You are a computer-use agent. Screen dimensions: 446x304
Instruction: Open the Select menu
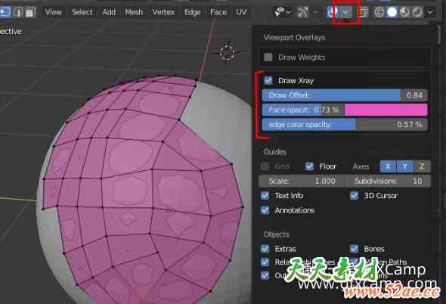click(82, 12)
